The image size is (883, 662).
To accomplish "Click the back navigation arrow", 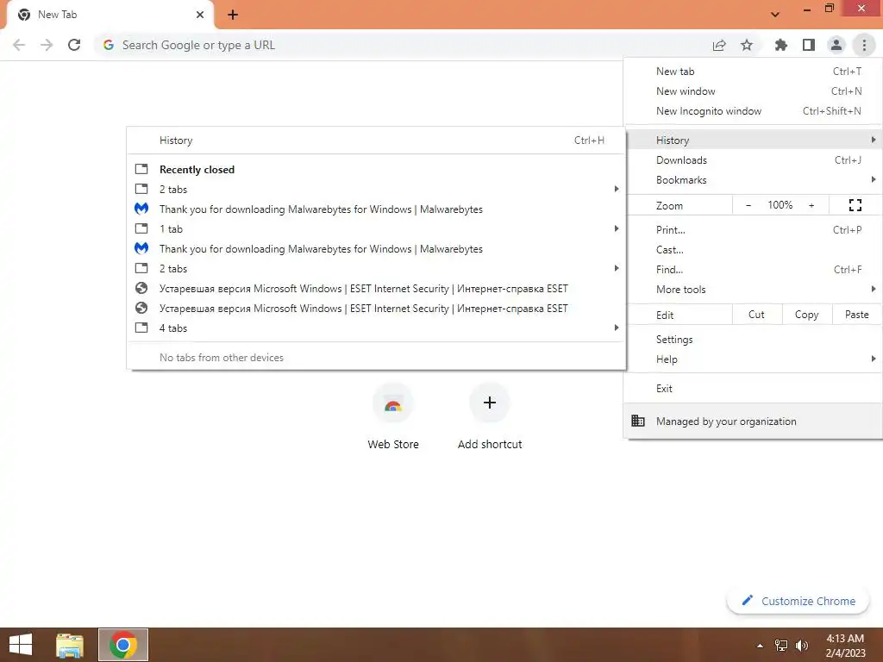I will tap(19, 45).
